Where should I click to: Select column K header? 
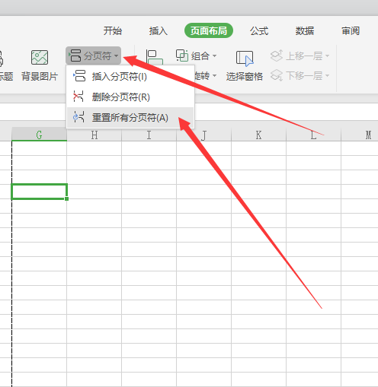tap(258, 135)
